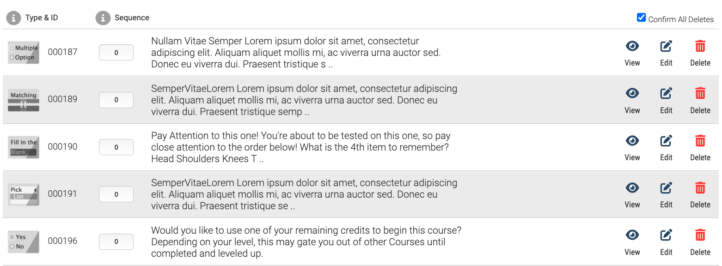Viewport: 722px width, 266px height.
Task: Delete question 000187 with the trash icon
Action: click(700, 46)
